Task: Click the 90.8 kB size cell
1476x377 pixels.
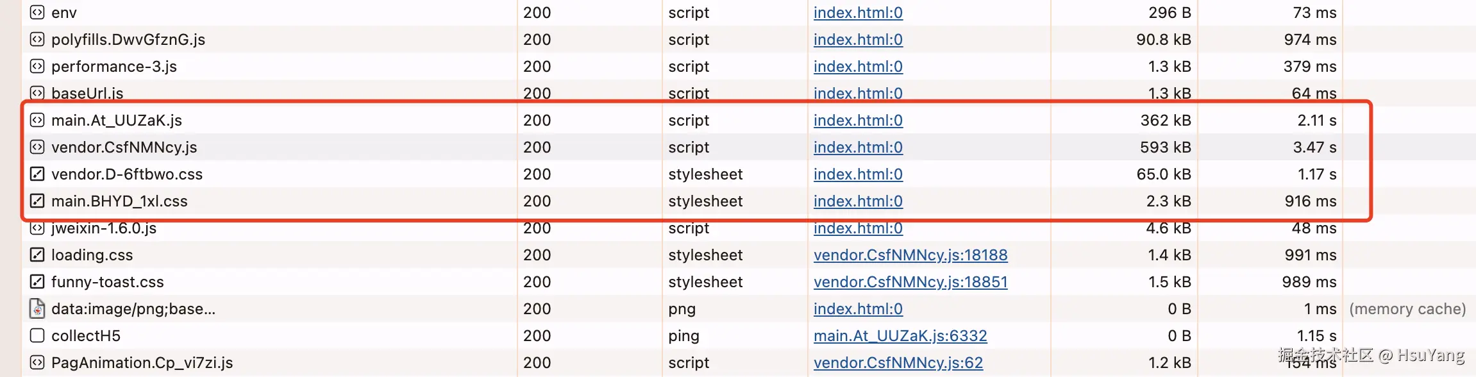Action: (1164, 39)
